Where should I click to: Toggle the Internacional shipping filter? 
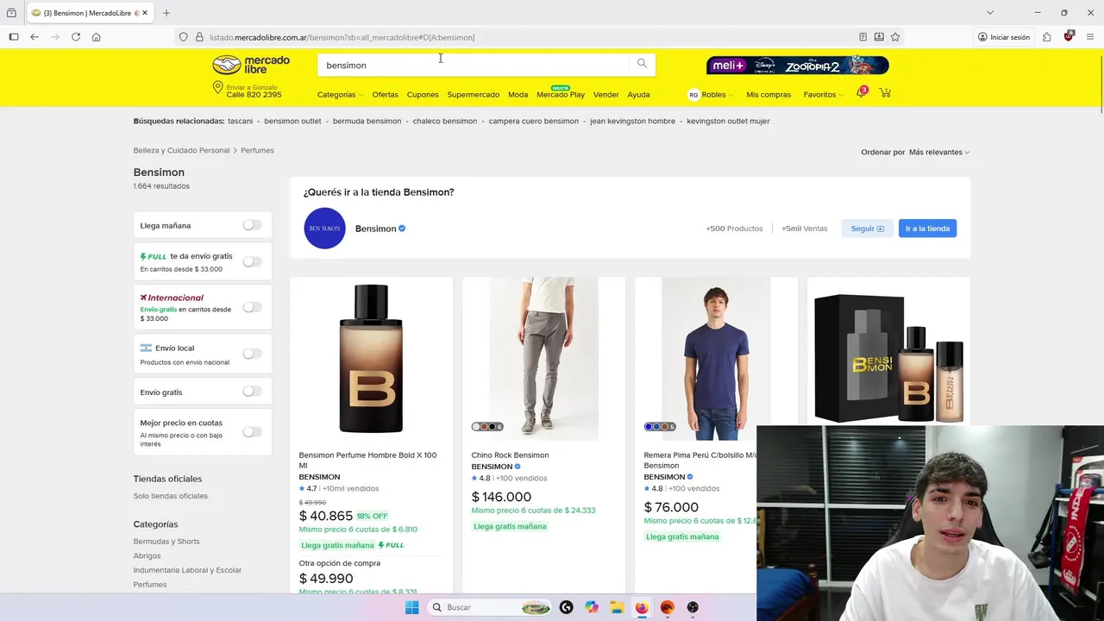tap(252, 307)
